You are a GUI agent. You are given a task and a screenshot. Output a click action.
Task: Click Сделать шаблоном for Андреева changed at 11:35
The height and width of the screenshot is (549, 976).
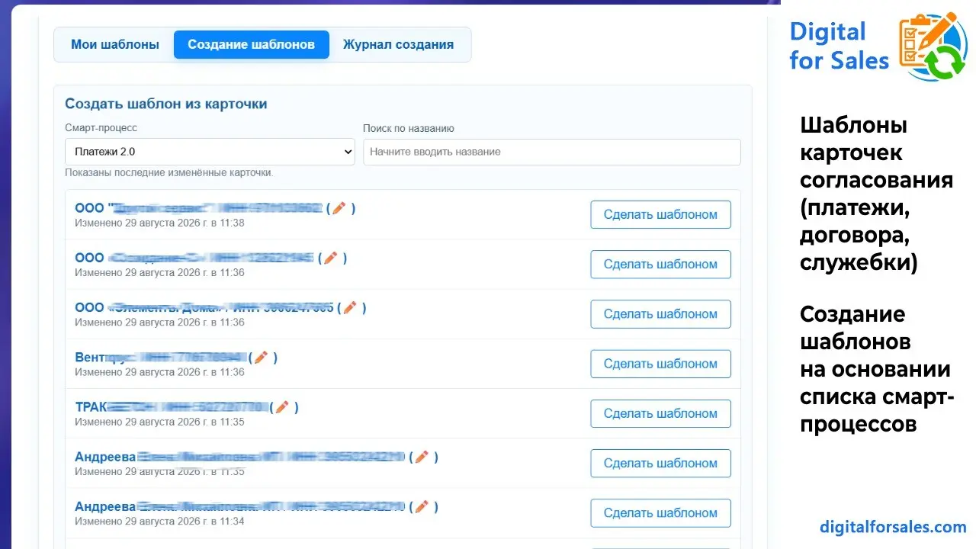point(660,463)
